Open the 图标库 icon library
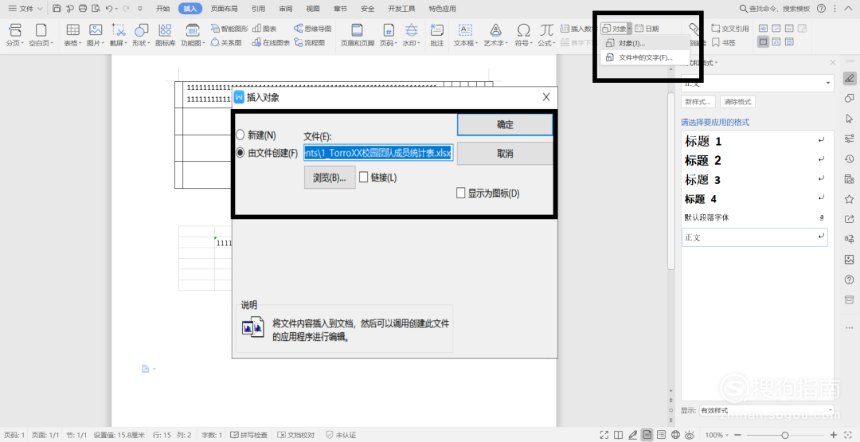 pos(165,35)
